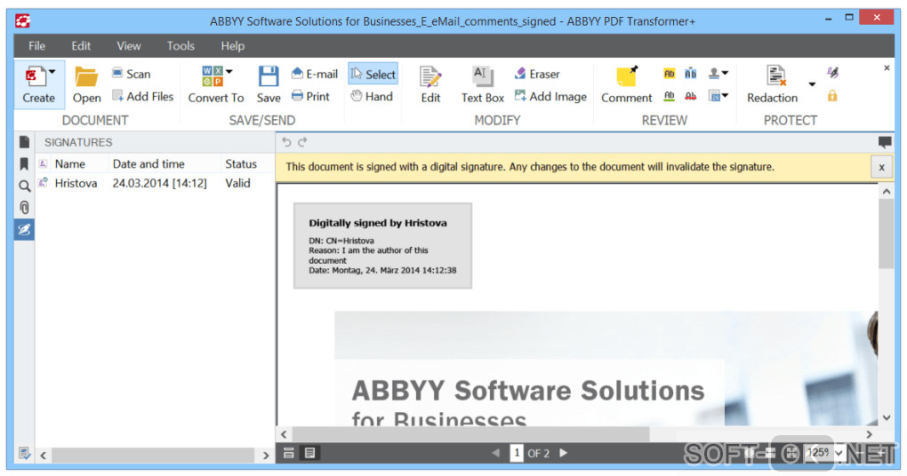Image resolution: width=907 pixels, height=476 pixels.
Task: Select the blue Insert text tool
Action: tap(691, 74)
